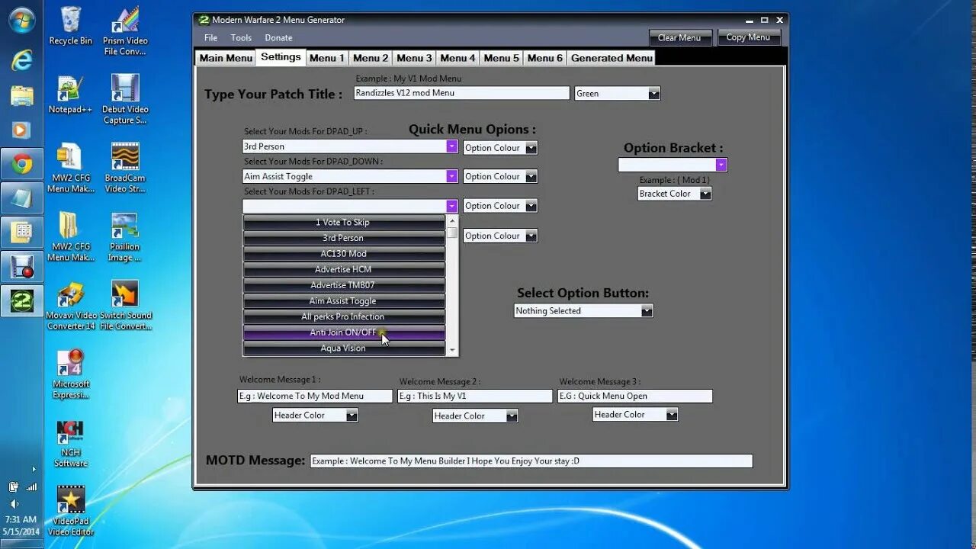Viewport: 976px width, 549px height.
Task: Select MW2 Menu Generator taskbar icon
Action: click(x=21, y=300)
